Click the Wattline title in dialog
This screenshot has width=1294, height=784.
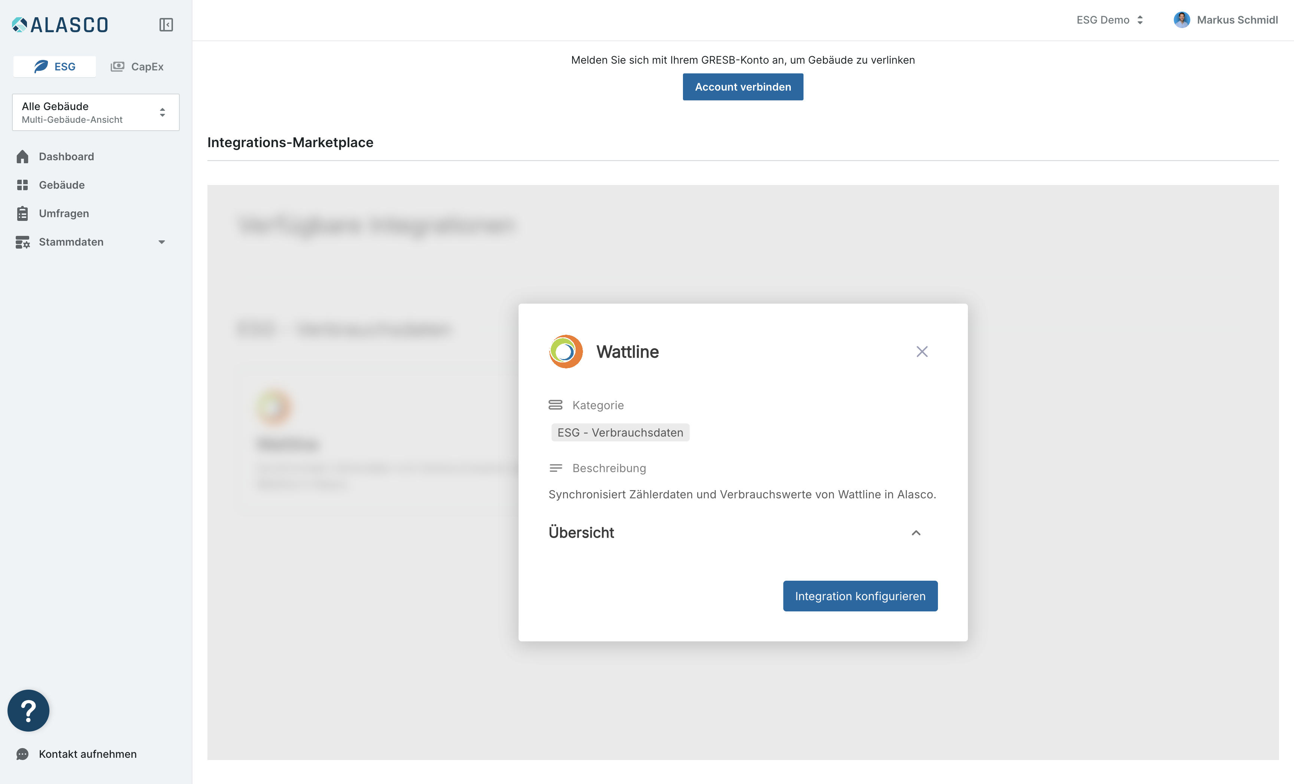627,352
